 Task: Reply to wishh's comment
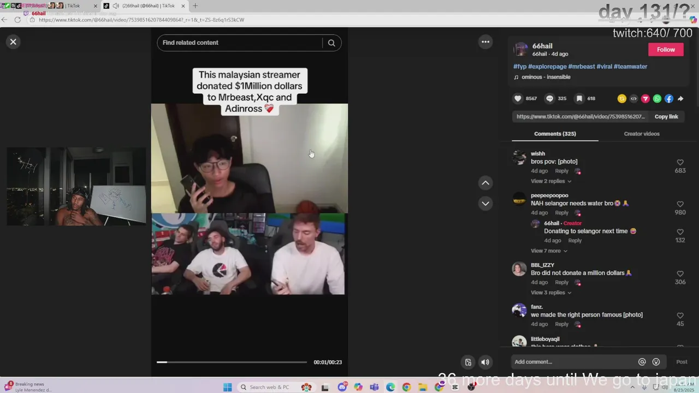coord(561,171)
